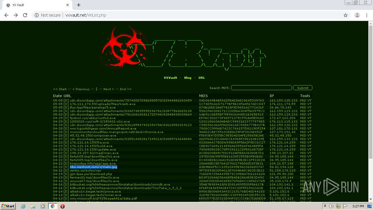Close the VX Vault tab
373x210 pixels.
tap(68, 5)
